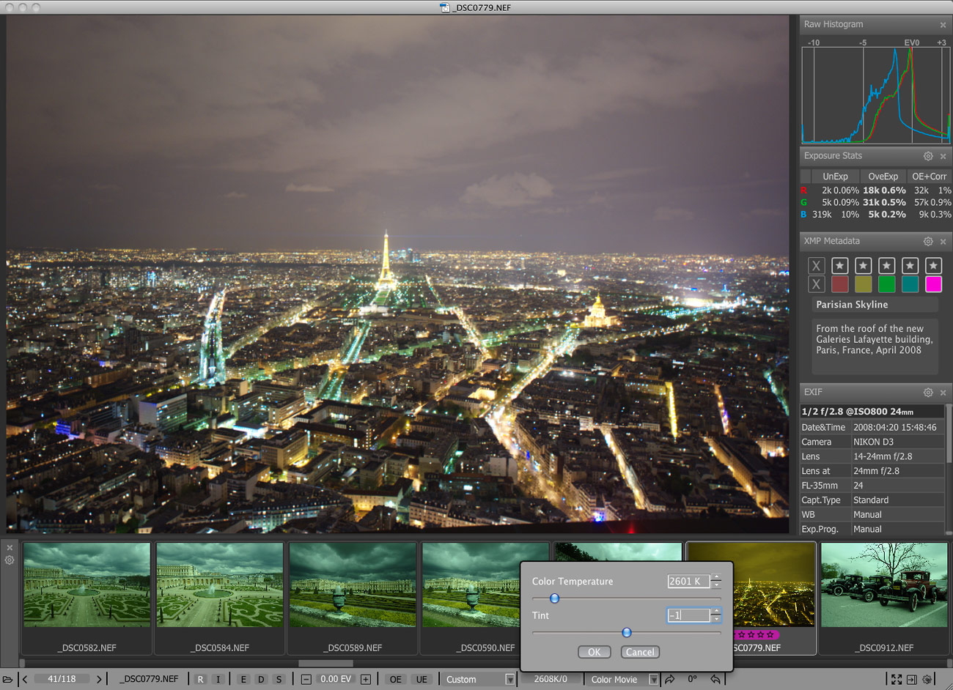Screen dimensions: 953x690
Task: Enter fullscreen using the expand arrows icon
Action: pyautogui.click(x=896, y=680)
